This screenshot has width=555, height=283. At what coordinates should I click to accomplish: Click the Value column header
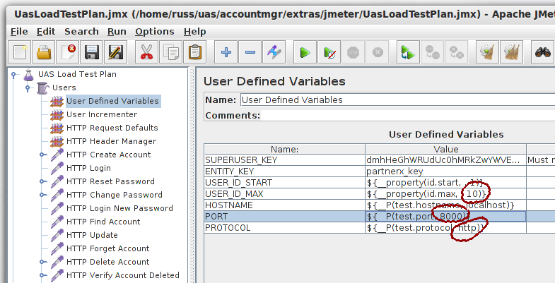coord(445,149)
